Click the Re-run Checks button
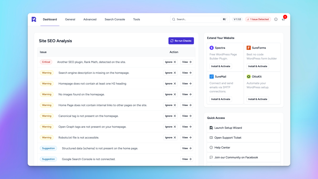This screenshot has height=179, width=318. point(181,41)
